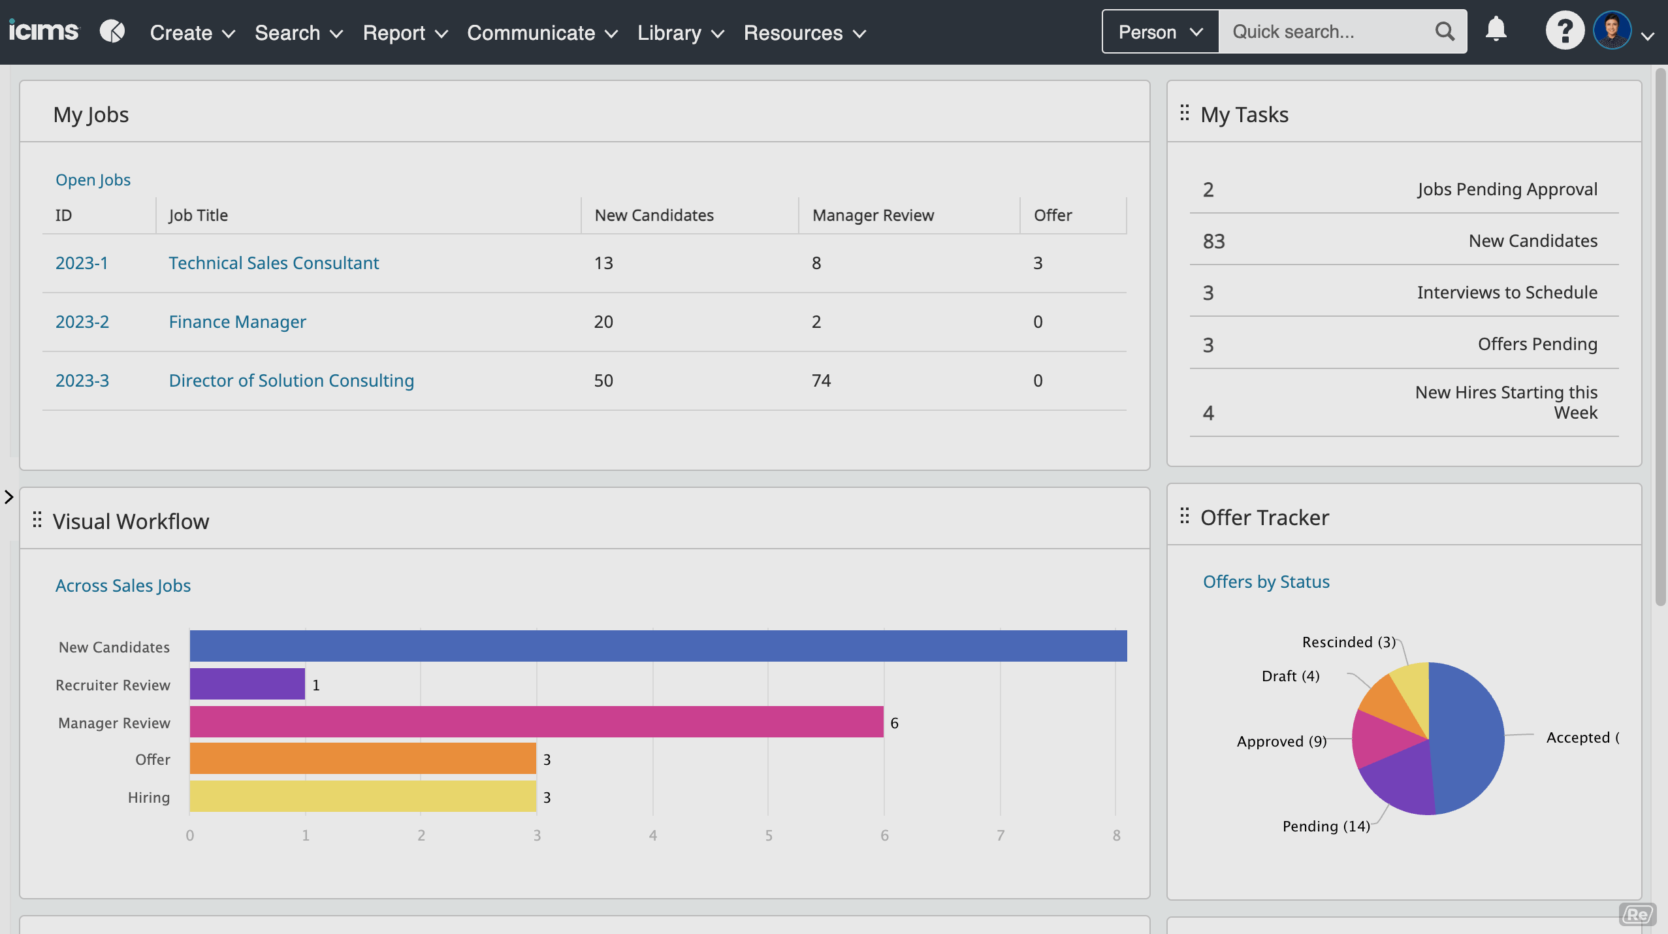Click the page vertical scrollbar
This screenshot has height=934, width=1668.
[x=1660, y=336]
